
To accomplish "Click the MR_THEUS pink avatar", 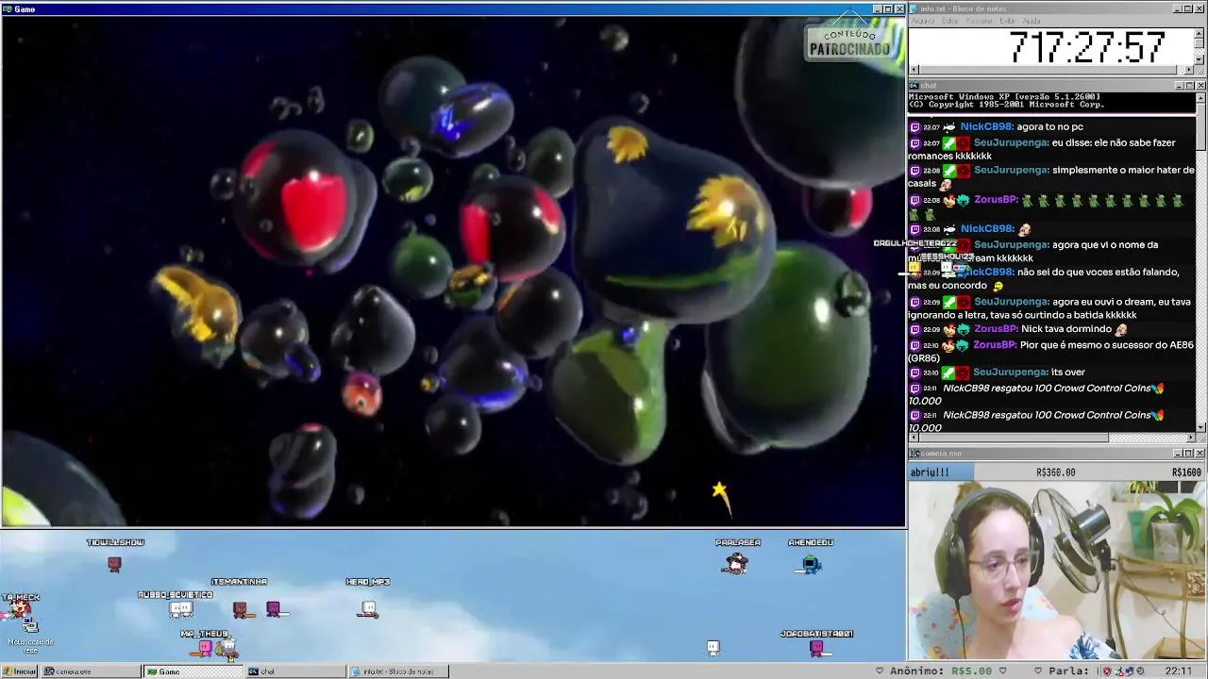I will [205, 649].
